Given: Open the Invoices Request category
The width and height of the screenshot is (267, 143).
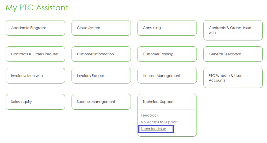Looking at the screenshot, I should [x=101, y=76].
